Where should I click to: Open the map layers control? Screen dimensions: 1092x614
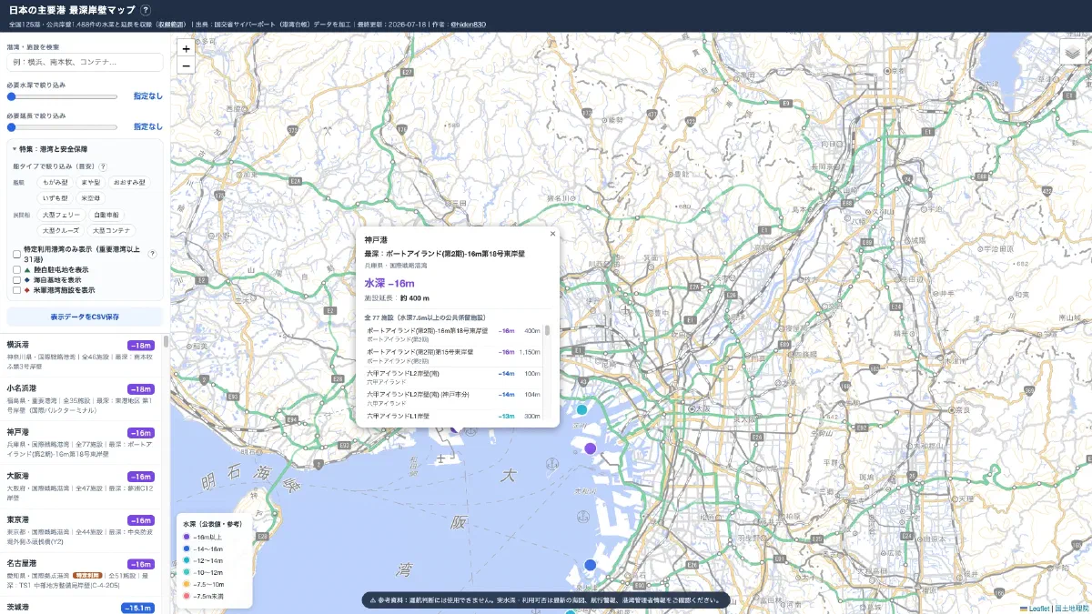(x=1074, y=54)
